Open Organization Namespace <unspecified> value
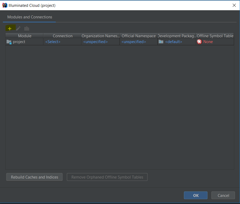Screen dimensions: 240x204 coord(95,42)
